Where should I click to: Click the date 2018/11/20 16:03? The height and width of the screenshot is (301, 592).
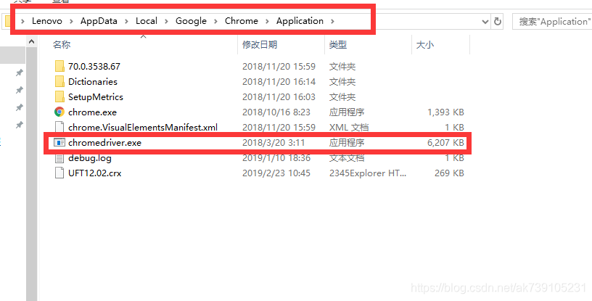pos(279,97)
